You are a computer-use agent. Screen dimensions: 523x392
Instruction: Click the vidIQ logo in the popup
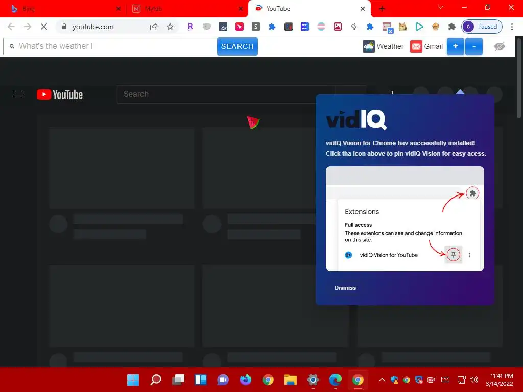[356, 119]
